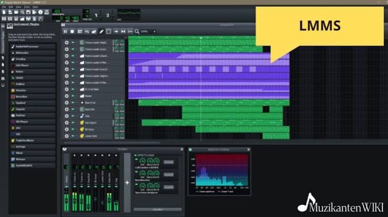The width and height of the screenshot is (388, 217).
Task: Select the AudioFileProcessor plugin entry
Action: [33, 47]
